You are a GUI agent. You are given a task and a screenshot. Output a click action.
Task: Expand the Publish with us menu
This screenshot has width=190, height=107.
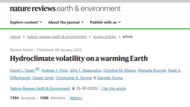tap(105, 22)
